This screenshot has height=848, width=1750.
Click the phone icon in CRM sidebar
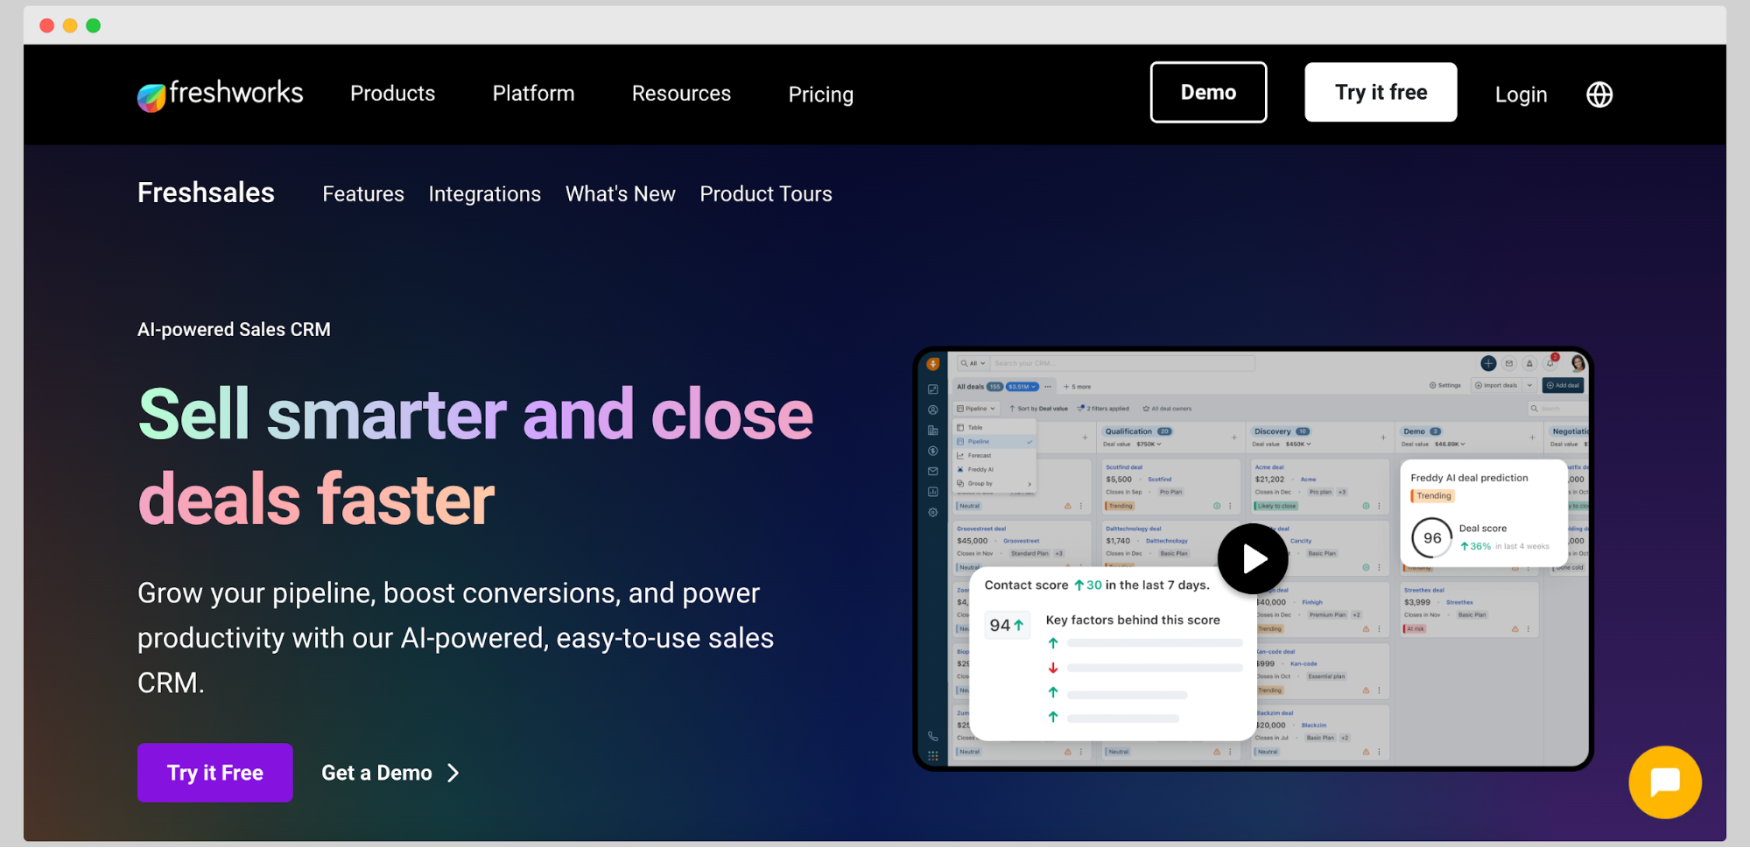(x=933, y=736)
